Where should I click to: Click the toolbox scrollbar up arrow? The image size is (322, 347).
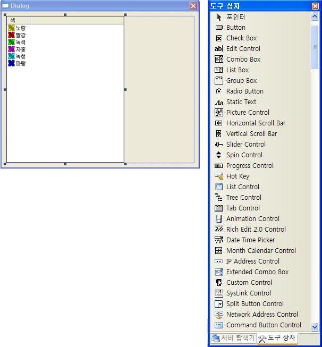tap(315, 16)
